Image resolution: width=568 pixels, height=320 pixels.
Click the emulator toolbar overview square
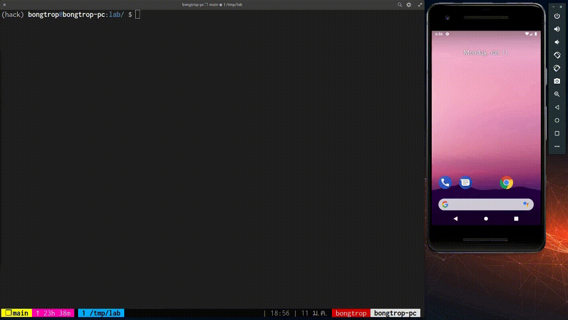[x=557, y=133]
